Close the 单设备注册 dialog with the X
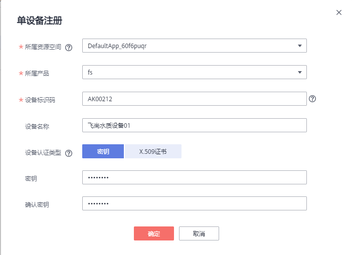 coord(339,13)
